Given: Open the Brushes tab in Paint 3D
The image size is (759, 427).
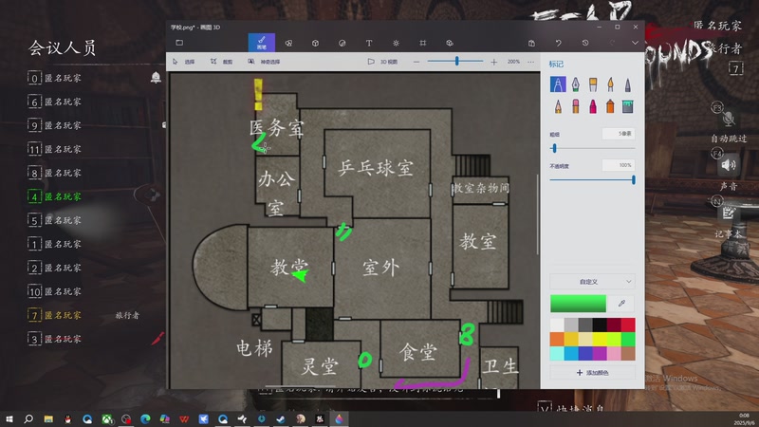Looking at the screenshot, I should [262, 43].
